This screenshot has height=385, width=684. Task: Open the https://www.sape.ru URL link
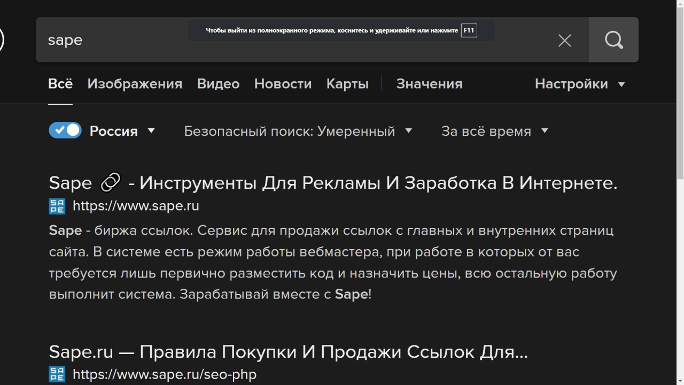tap(136, 206)
